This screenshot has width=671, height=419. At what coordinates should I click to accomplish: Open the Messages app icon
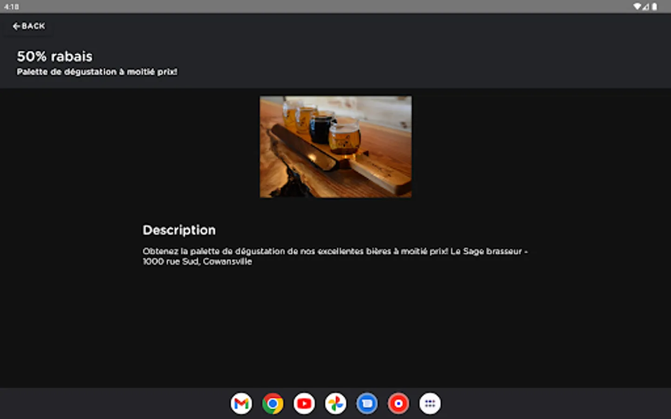pyautogui.click(x=367, y=404)
